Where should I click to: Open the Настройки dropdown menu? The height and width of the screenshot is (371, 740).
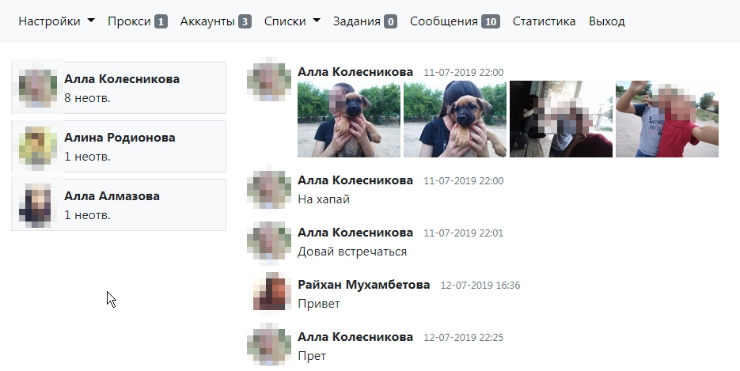coord(56,21)
